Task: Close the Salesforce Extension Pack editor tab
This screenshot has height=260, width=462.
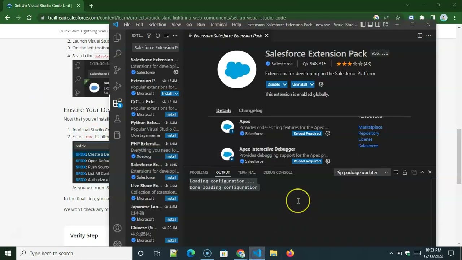Action: click(x=267, y=36)
